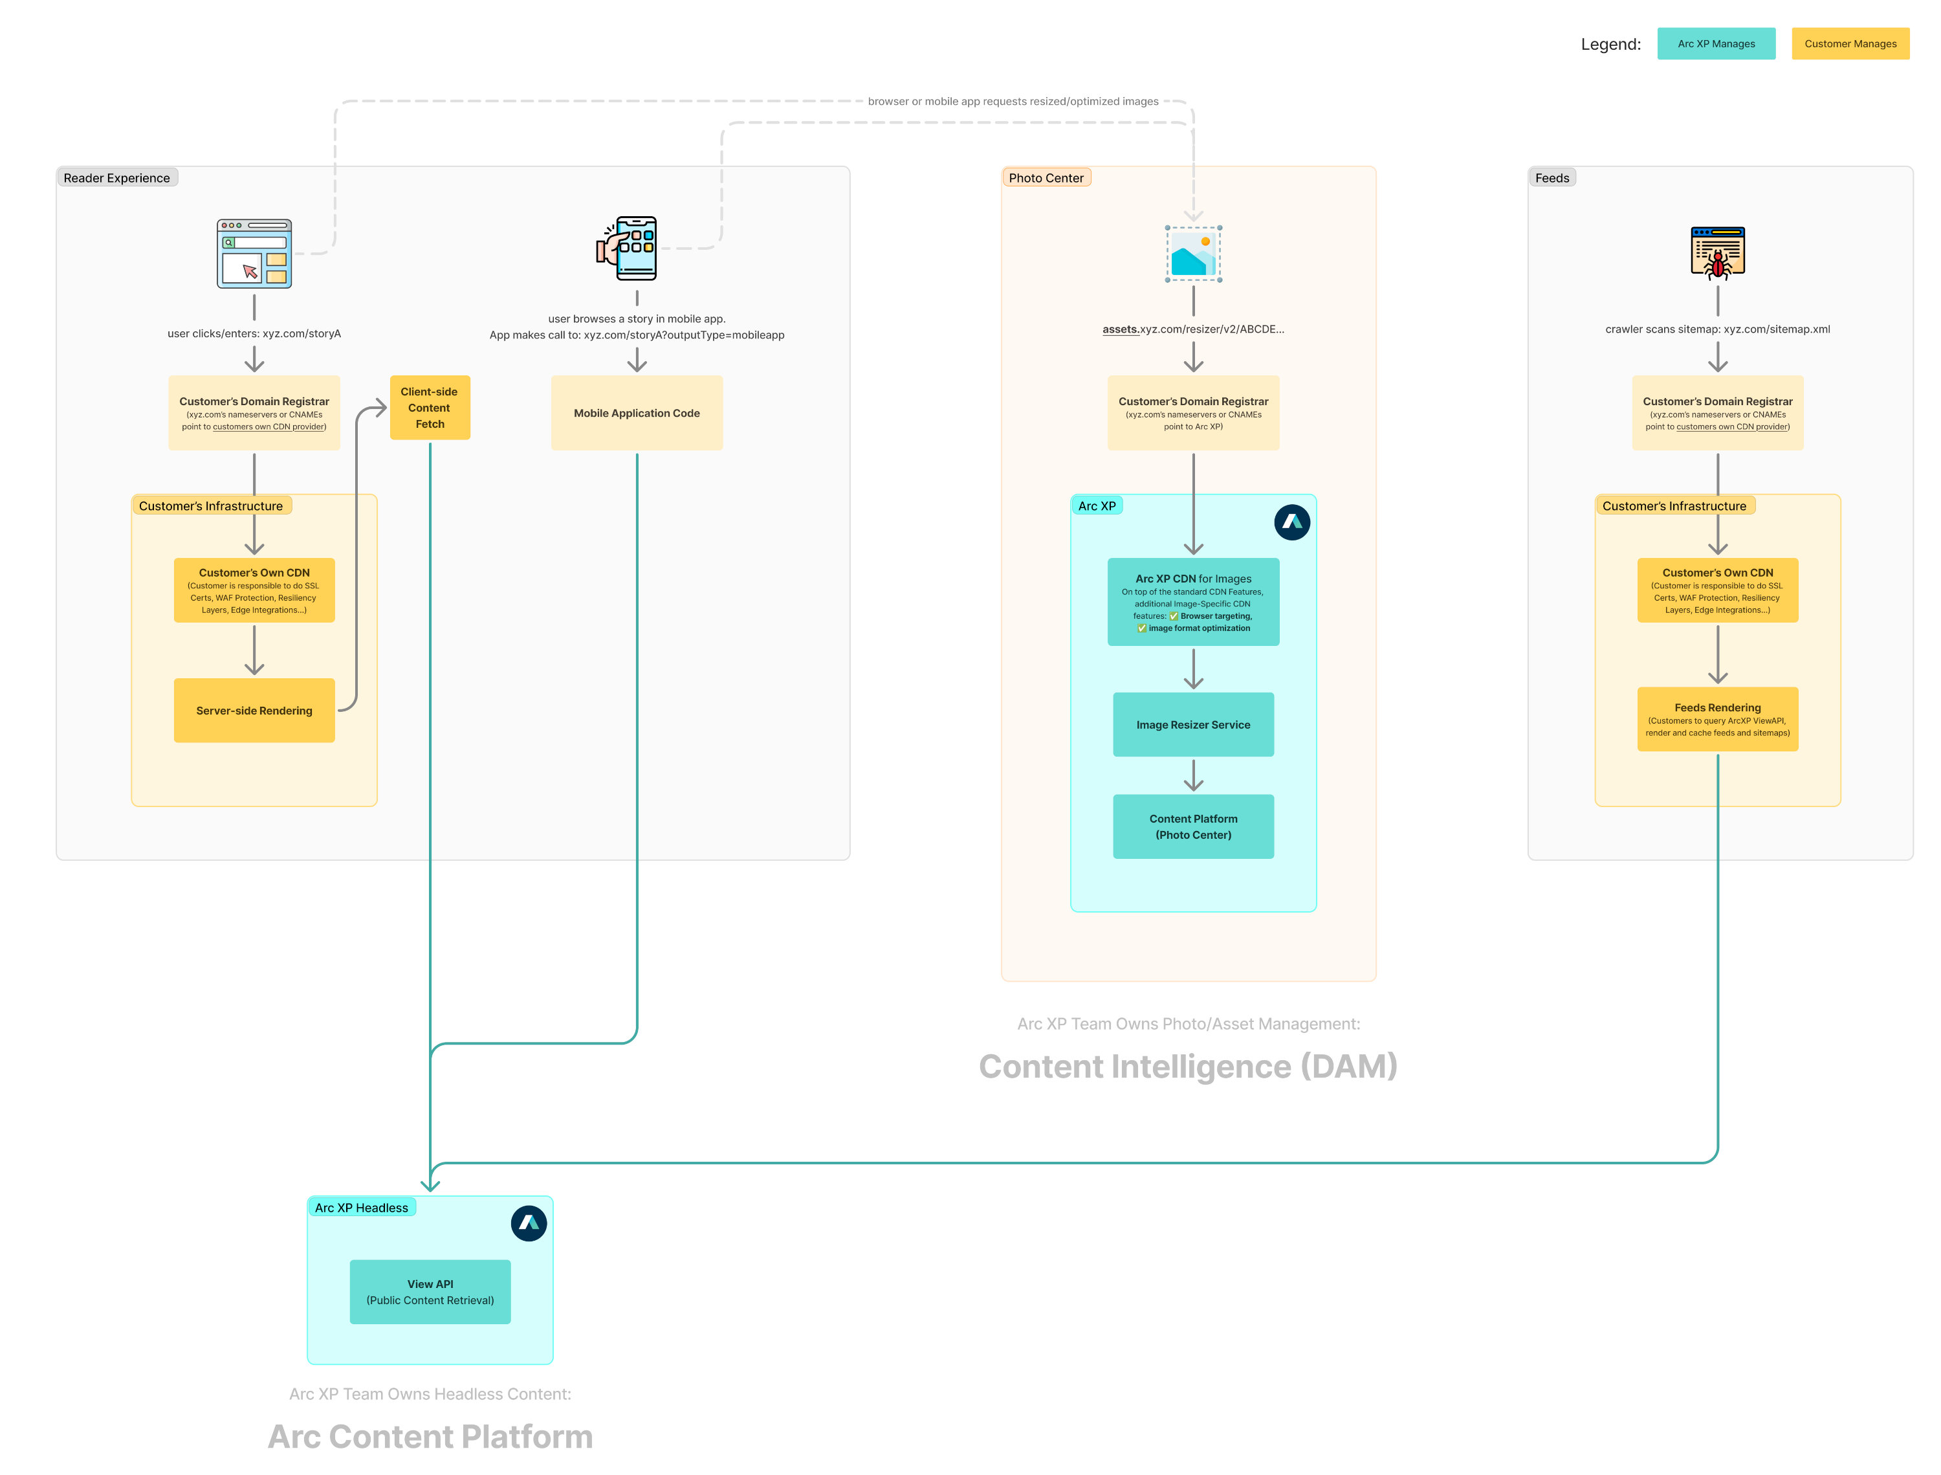The height and width of the screenshot is (1475, 1941).
Task: Select the Client-side Content Fetch box
Action: click(430, 408)
